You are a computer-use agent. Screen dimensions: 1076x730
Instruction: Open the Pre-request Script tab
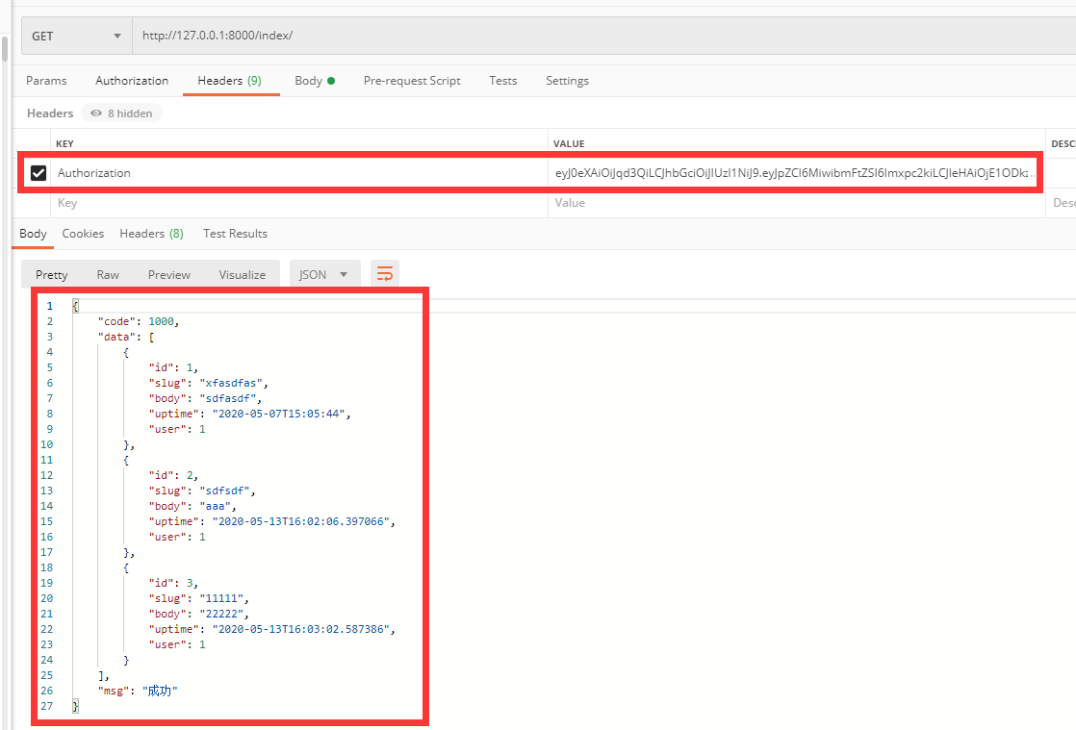pyautogui.click(x=412, y=81)
